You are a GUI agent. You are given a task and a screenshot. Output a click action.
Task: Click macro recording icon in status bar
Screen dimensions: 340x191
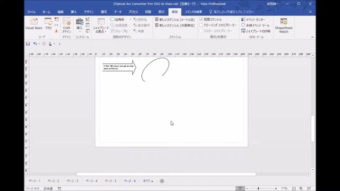(x=59, y=188)
